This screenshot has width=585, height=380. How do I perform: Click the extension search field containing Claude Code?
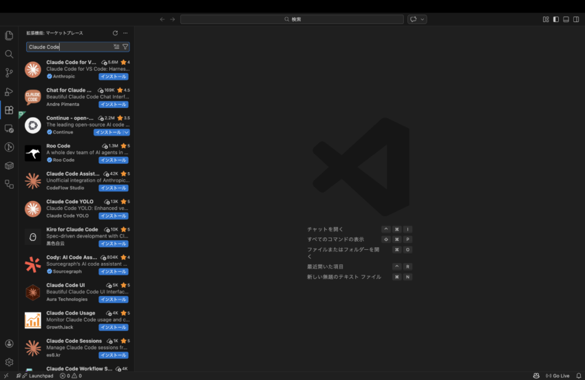pos(69,47)
